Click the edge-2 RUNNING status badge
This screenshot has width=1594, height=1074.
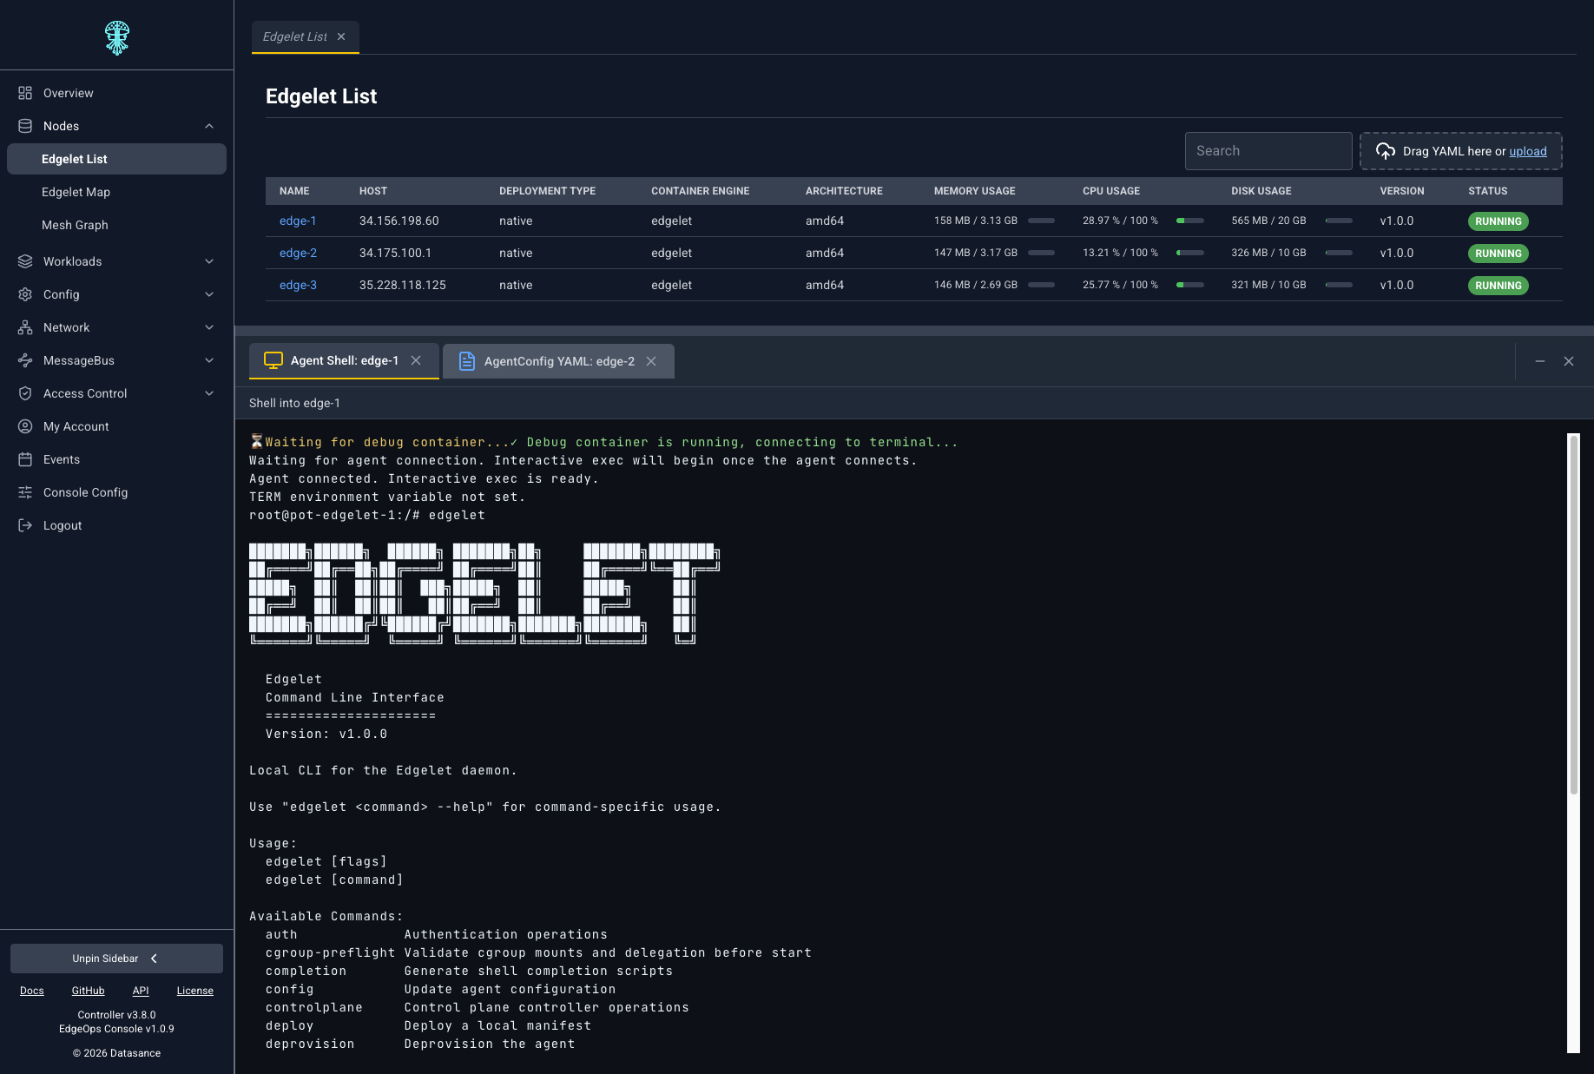[1498, 254]
